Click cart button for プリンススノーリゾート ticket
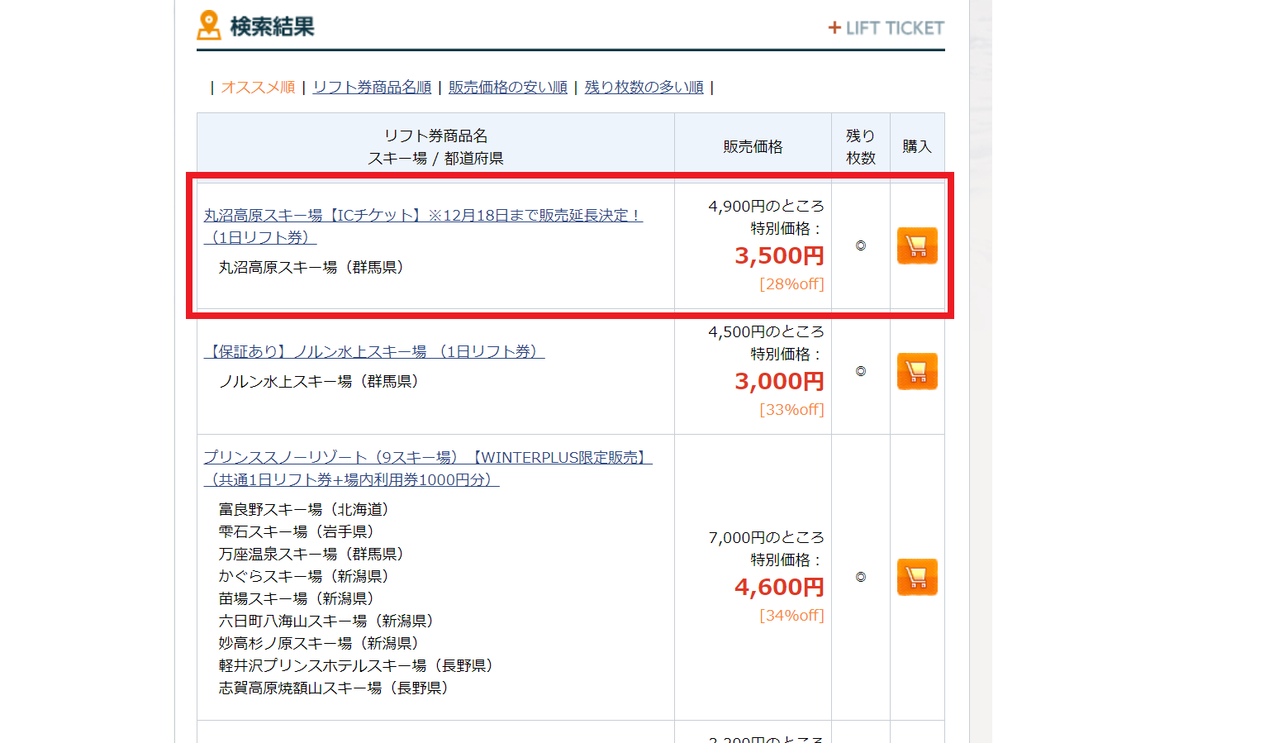 coord(917,577)
